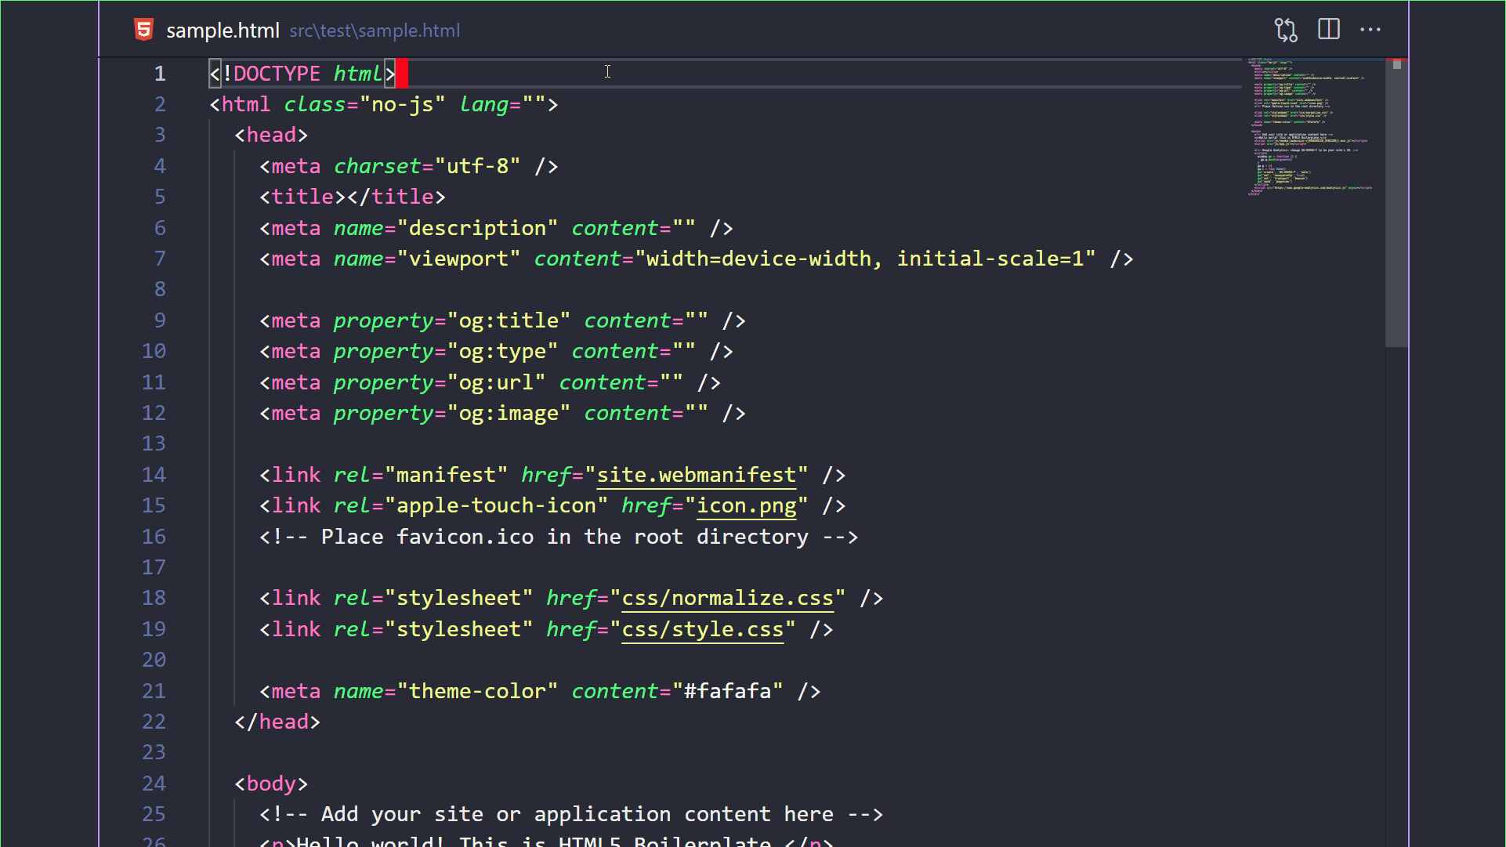Click the #fafafa theme-color value
Screen dimensions: 1506x847
click(x=727, y=691)
